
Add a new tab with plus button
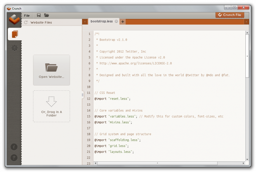click(x=123, y=21)
